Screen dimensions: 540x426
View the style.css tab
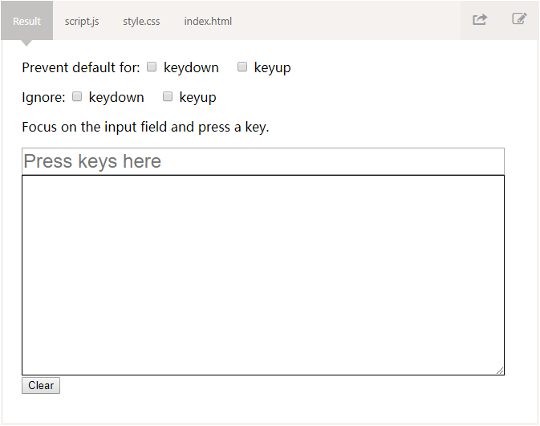pyautogui.click(x=141, y=21)
